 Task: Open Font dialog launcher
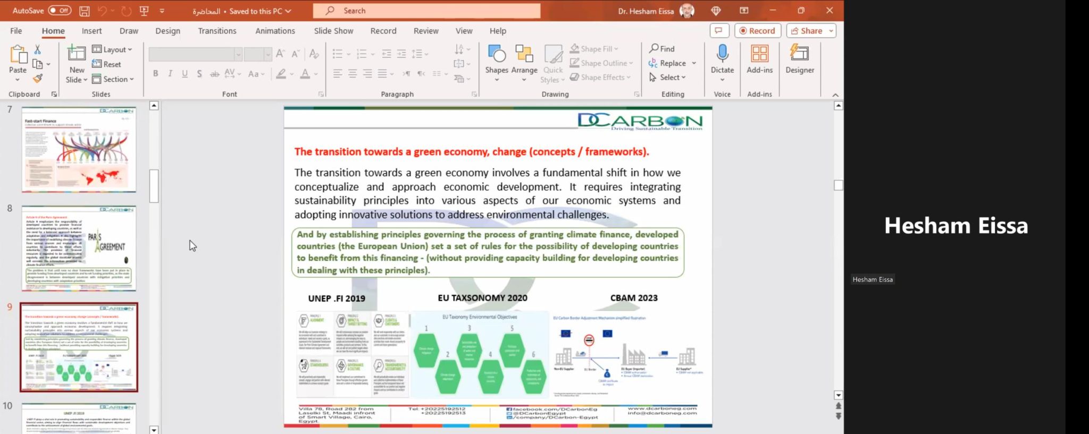(x=321, y=94)
